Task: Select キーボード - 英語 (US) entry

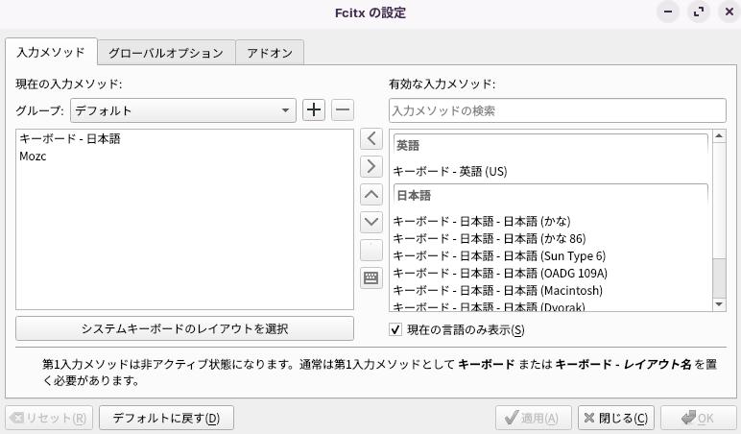Action: [551, 171]
